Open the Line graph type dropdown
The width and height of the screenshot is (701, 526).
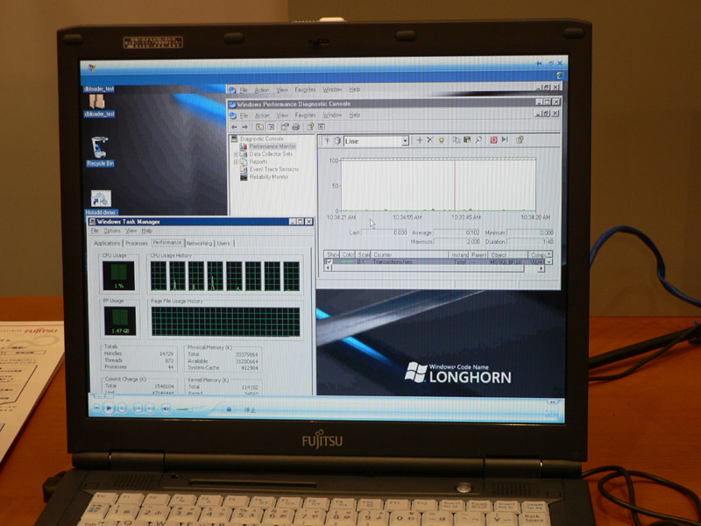[x=405, y=141]
